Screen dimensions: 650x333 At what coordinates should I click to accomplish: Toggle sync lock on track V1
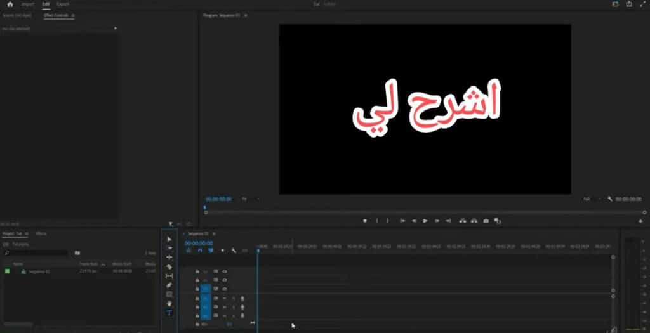pos(216,289)
